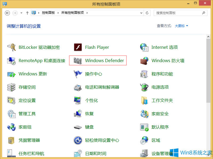Image resolution: width=213 pixels, height=159 pixels.
Task: Click the refresh button in address bar
Action: tap(147, 12)
